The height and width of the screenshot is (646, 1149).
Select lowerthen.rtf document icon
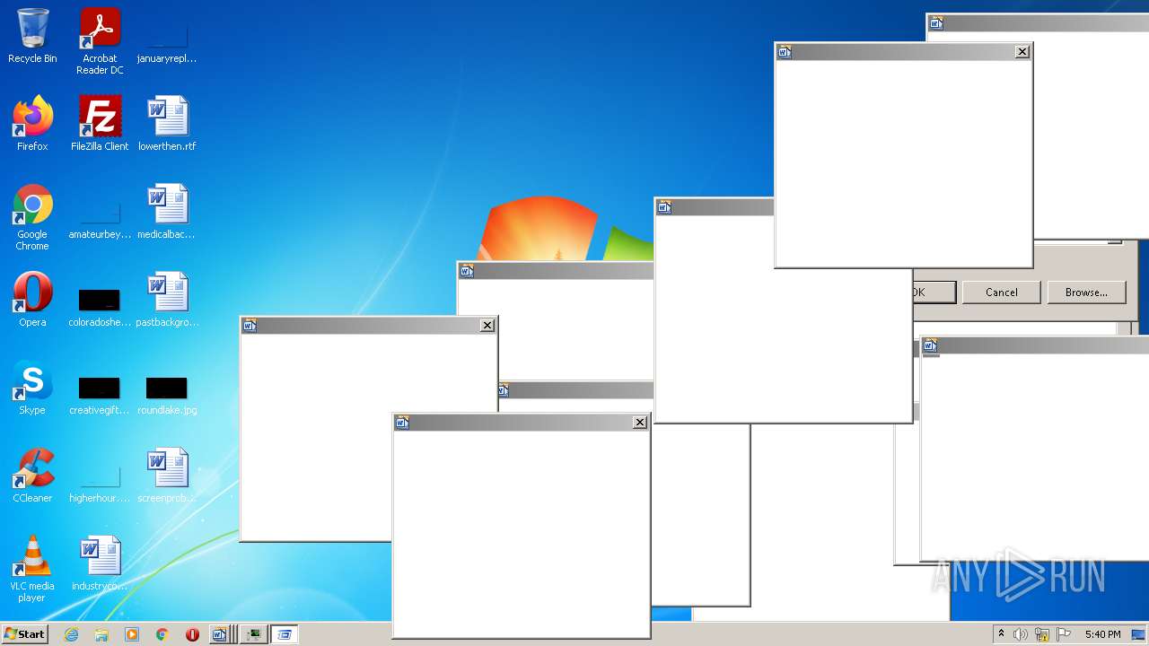[x=167, y=125]
